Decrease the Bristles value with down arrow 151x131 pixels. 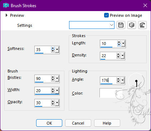pos(53,80)
